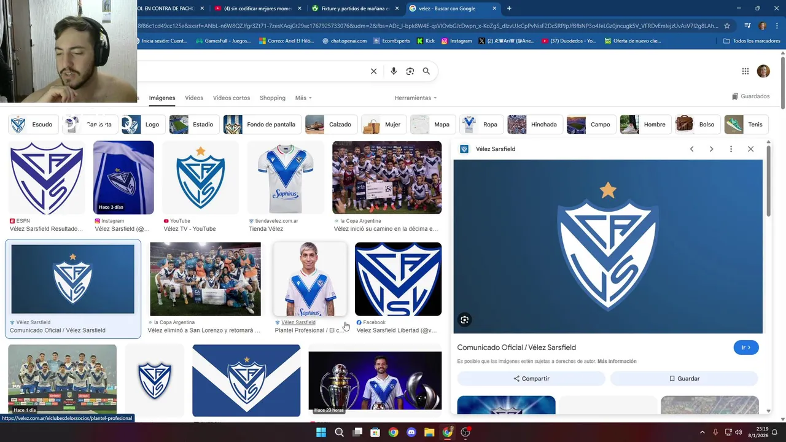Open the Vélez TV - YouTube thumbnail
786x442 pixels.
pyautogui.click(x=200, y=178)
